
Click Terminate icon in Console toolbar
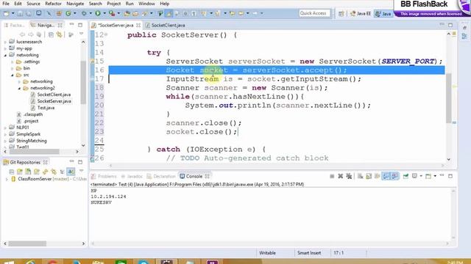[x=332, y=176]
